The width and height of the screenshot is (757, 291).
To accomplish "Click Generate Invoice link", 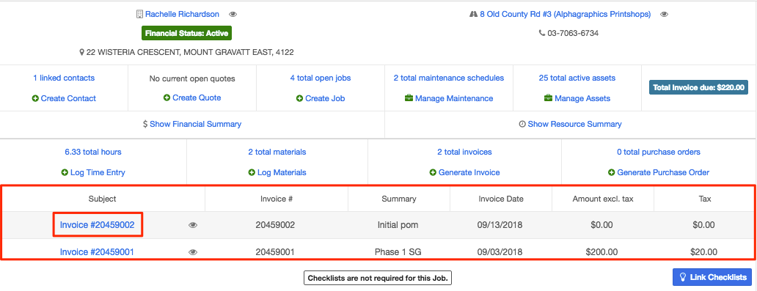I will [469, 172].
